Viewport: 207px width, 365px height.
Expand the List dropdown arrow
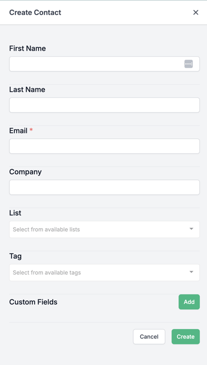click(191, 229)
